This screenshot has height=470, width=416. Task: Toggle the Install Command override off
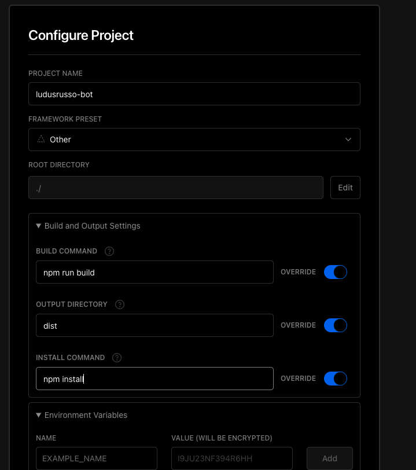(x=335, y=379)
